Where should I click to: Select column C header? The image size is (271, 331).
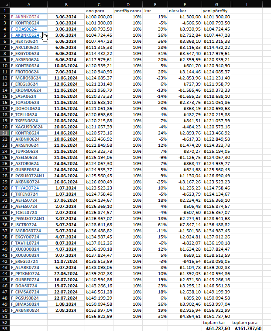(x=99, y=5)
